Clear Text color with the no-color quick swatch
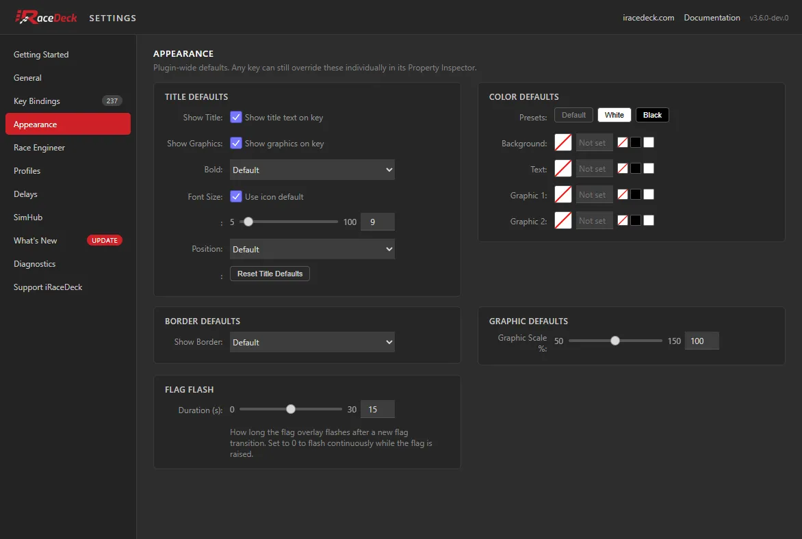The height and width of the screenshot is (539, 802). pos(623,168)
